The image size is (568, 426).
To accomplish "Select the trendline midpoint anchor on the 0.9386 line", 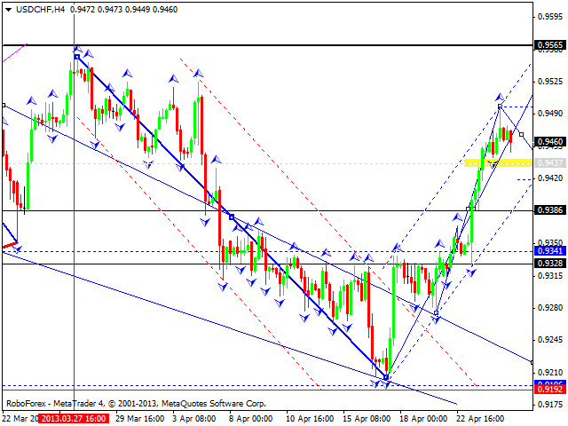I will (x=232, y=217).
